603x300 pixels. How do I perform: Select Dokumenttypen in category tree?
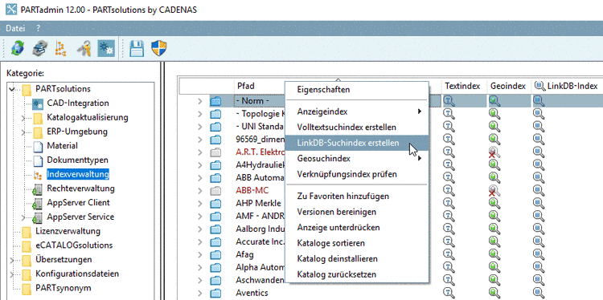coord(77,160)
